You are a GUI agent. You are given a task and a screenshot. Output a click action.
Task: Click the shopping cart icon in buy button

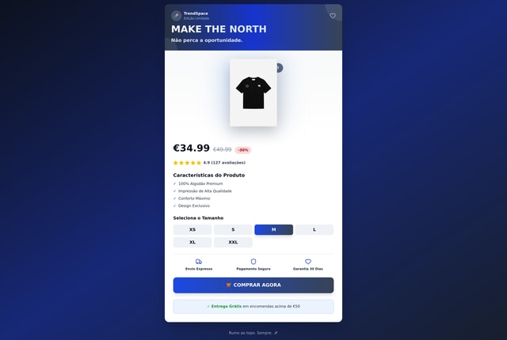(228, 285)
